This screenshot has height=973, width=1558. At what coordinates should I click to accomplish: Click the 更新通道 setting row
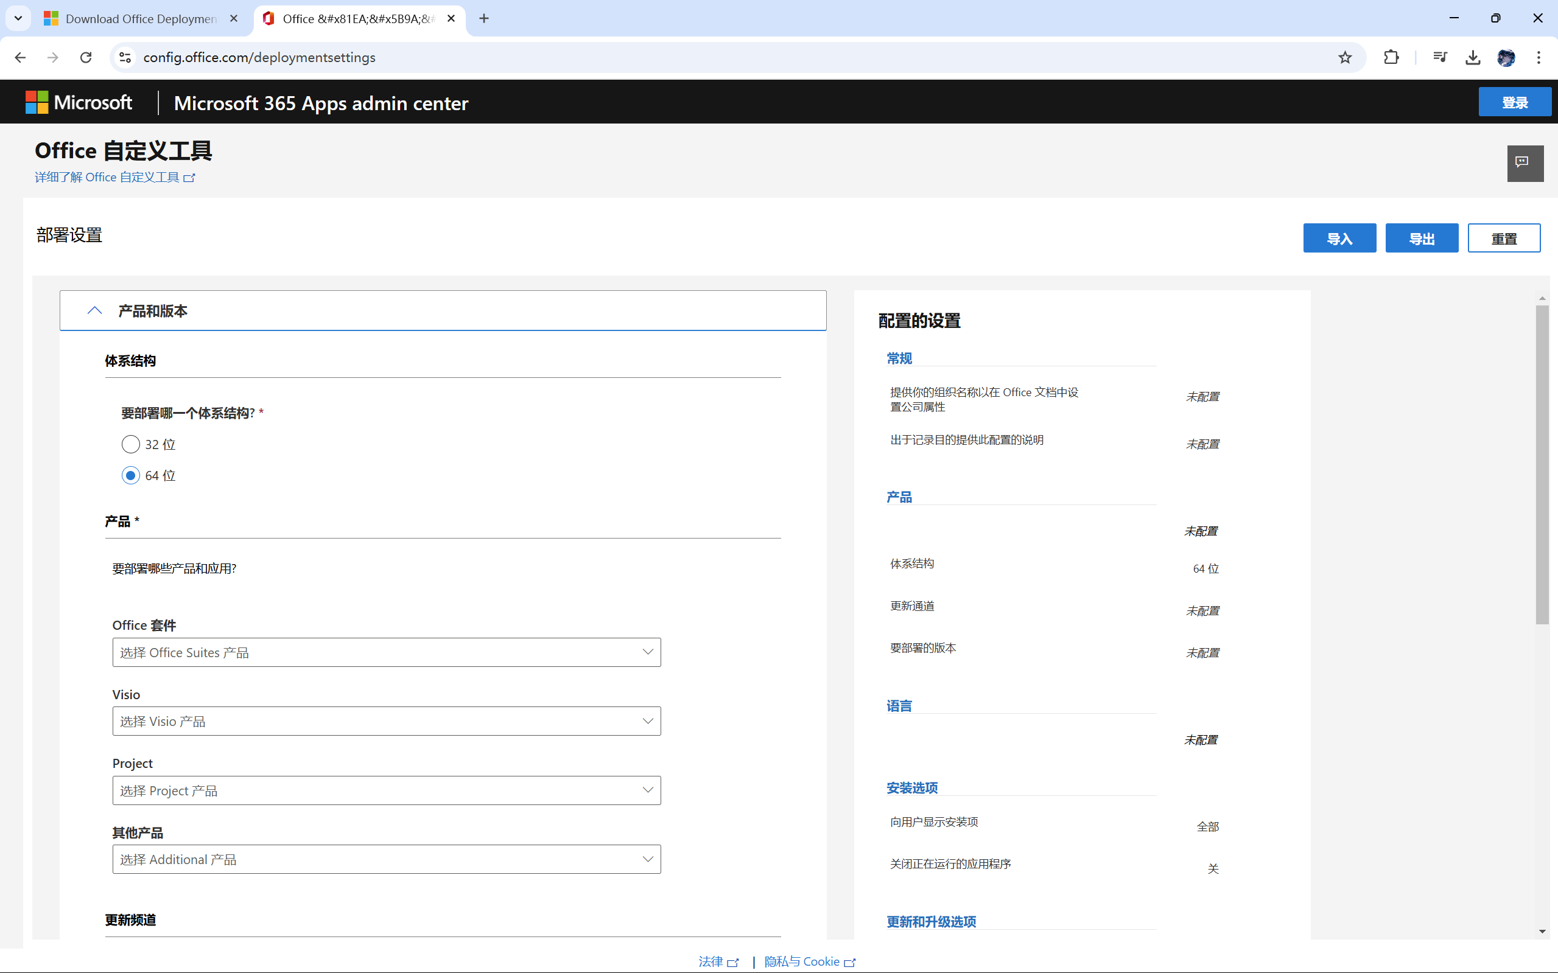coord(1054,607)
